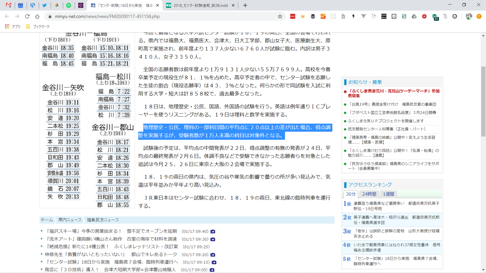Image resolution: width=486 pixels, height=273 pixels.
Task: Open the pinned Spotify tab
Action: click(x=69, y=5)
